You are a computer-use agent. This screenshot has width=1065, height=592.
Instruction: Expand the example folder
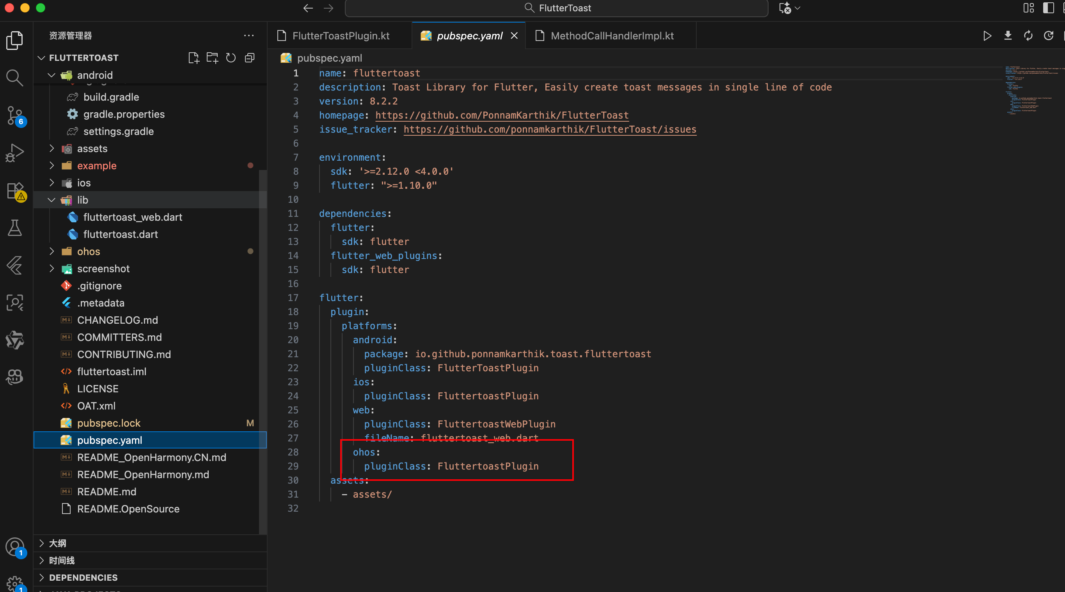pyautogui.click(x=96, y=166)
